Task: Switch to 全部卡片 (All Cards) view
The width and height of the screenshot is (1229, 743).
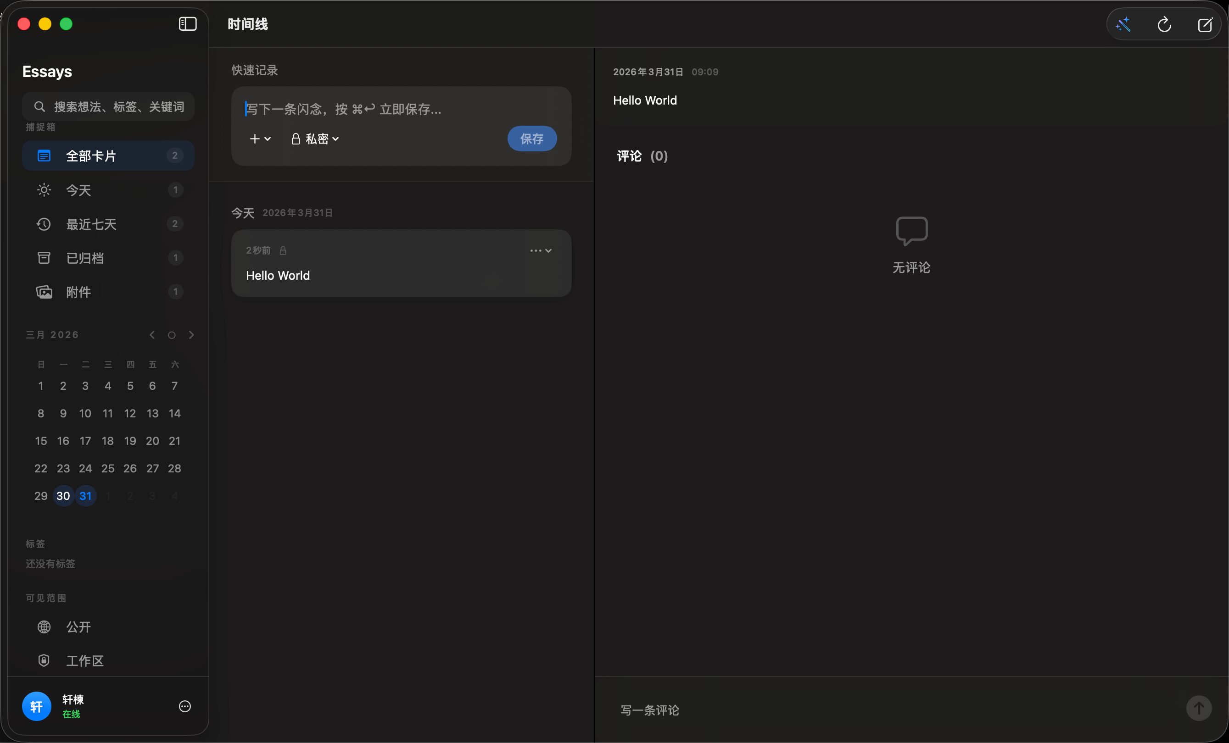Action: pos(91,155)
